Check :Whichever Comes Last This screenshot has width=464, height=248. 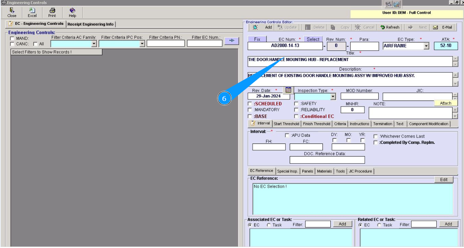click(x=375, y=136)
